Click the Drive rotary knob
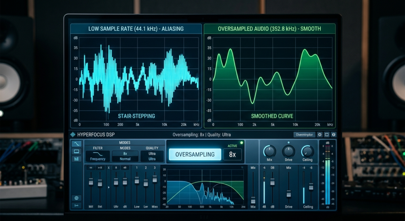Image resolution: width=405 pixels, height=221 pixels. point(288,151)
